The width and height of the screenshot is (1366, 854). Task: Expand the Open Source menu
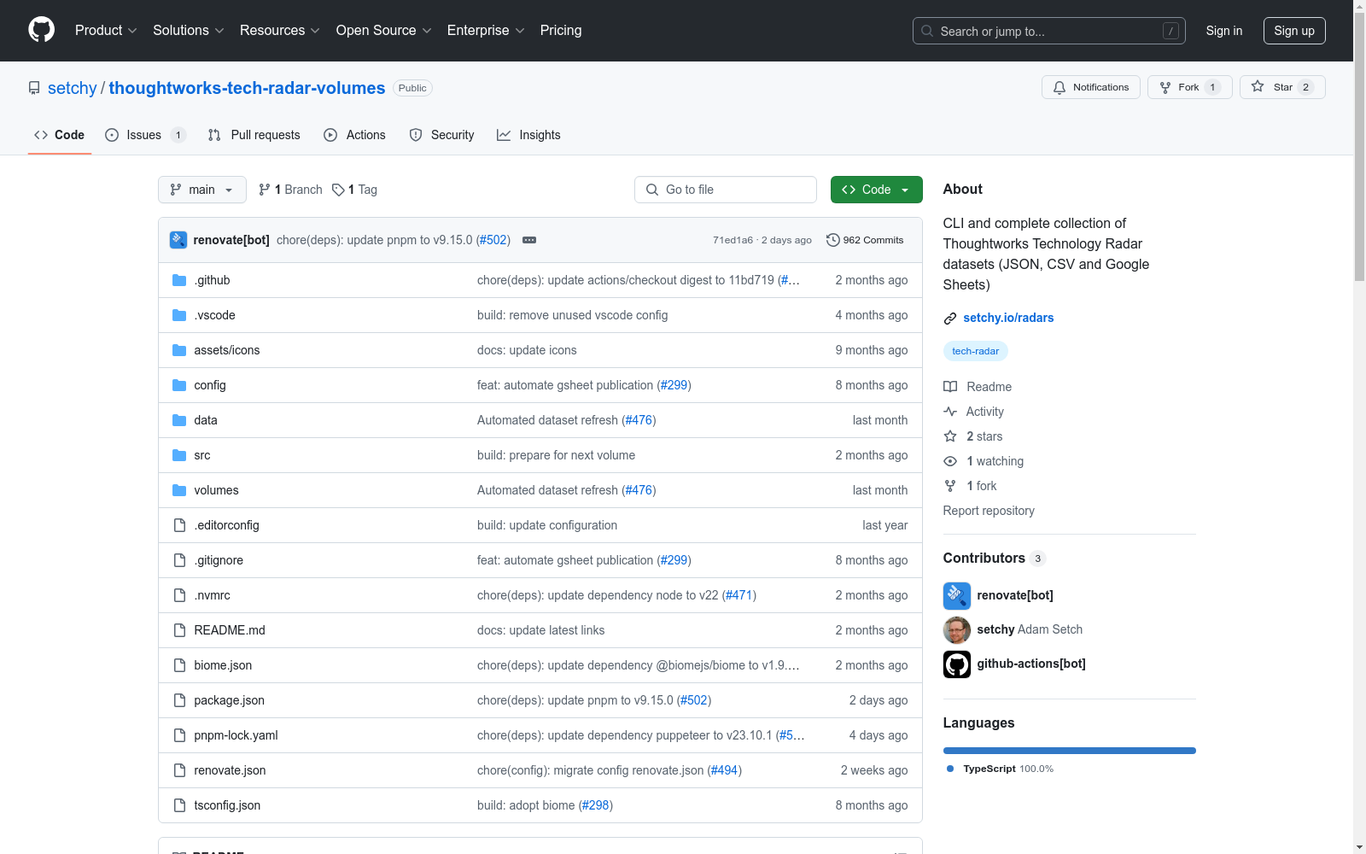pyautogui.click(x=384, y=31)
